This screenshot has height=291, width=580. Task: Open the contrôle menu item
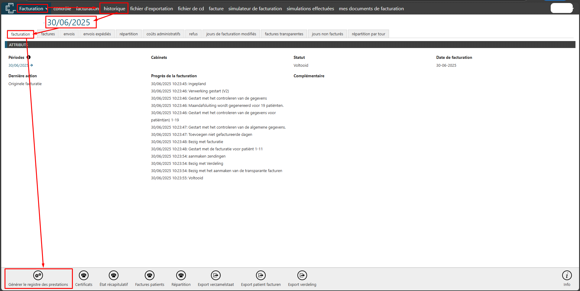tap(62, 8)
